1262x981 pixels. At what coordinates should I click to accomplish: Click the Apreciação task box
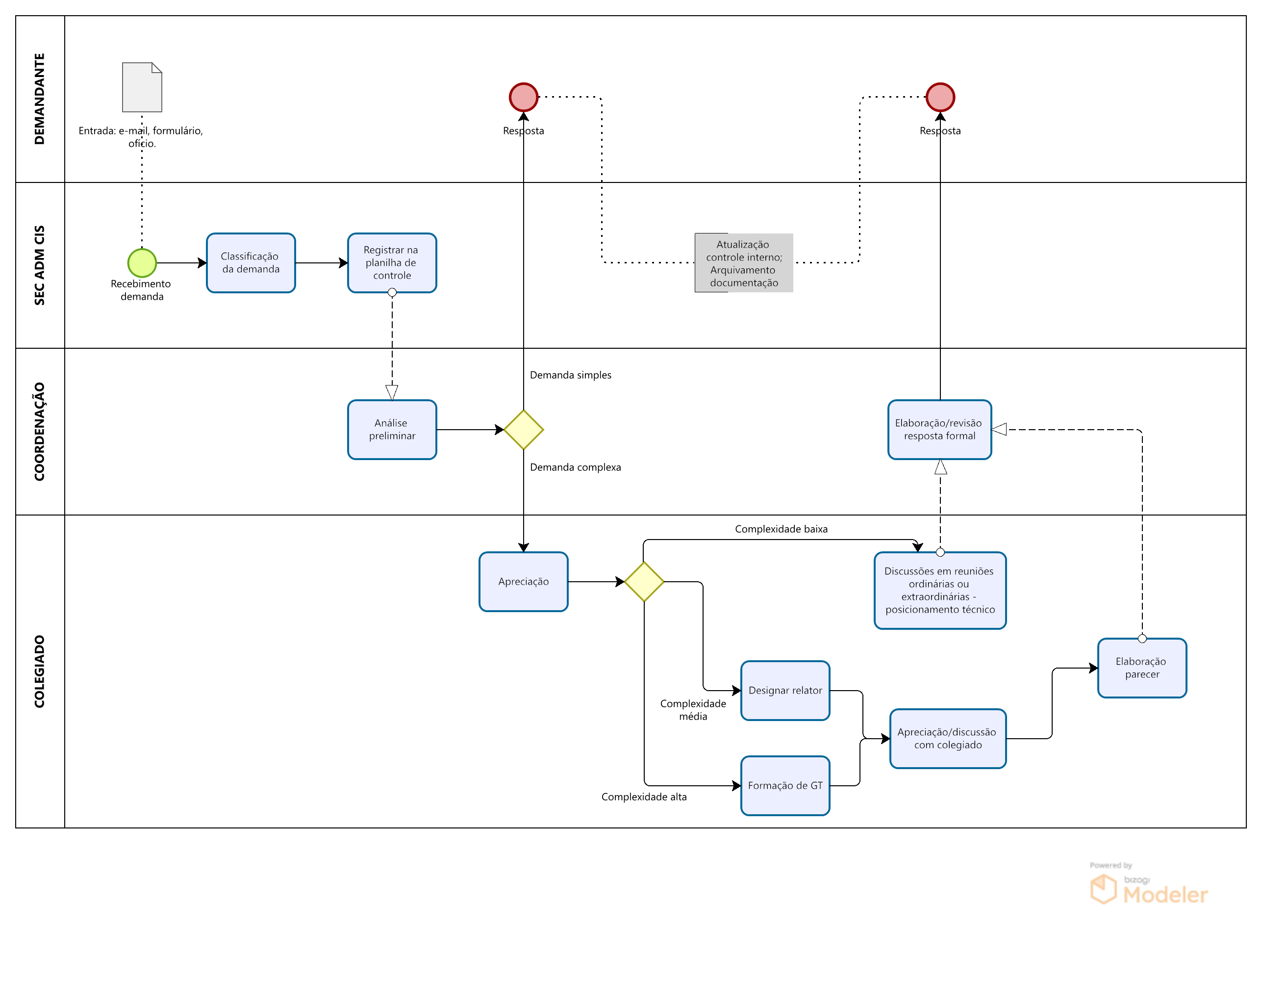pos(523,582)
